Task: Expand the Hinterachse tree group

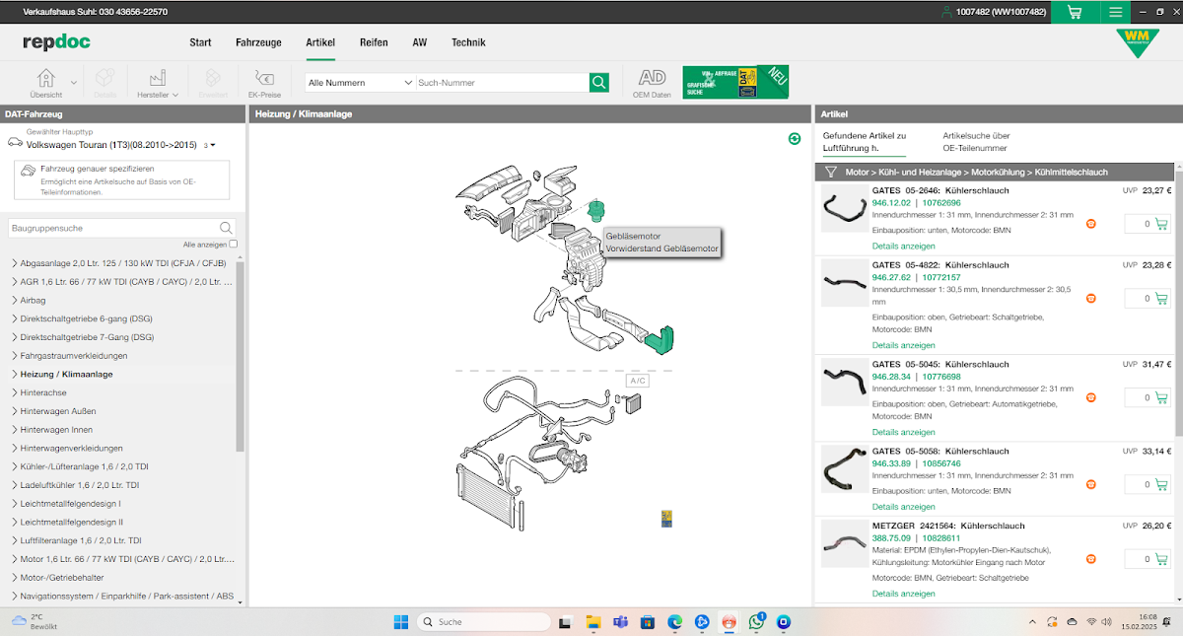Action: click(x=14, y=392)
